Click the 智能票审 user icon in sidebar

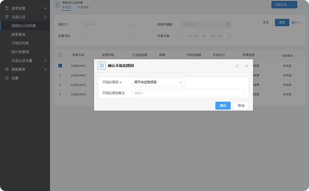[x=7, y=69]
